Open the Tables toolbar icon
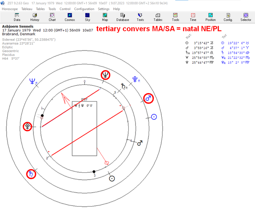 coord(158,17)
